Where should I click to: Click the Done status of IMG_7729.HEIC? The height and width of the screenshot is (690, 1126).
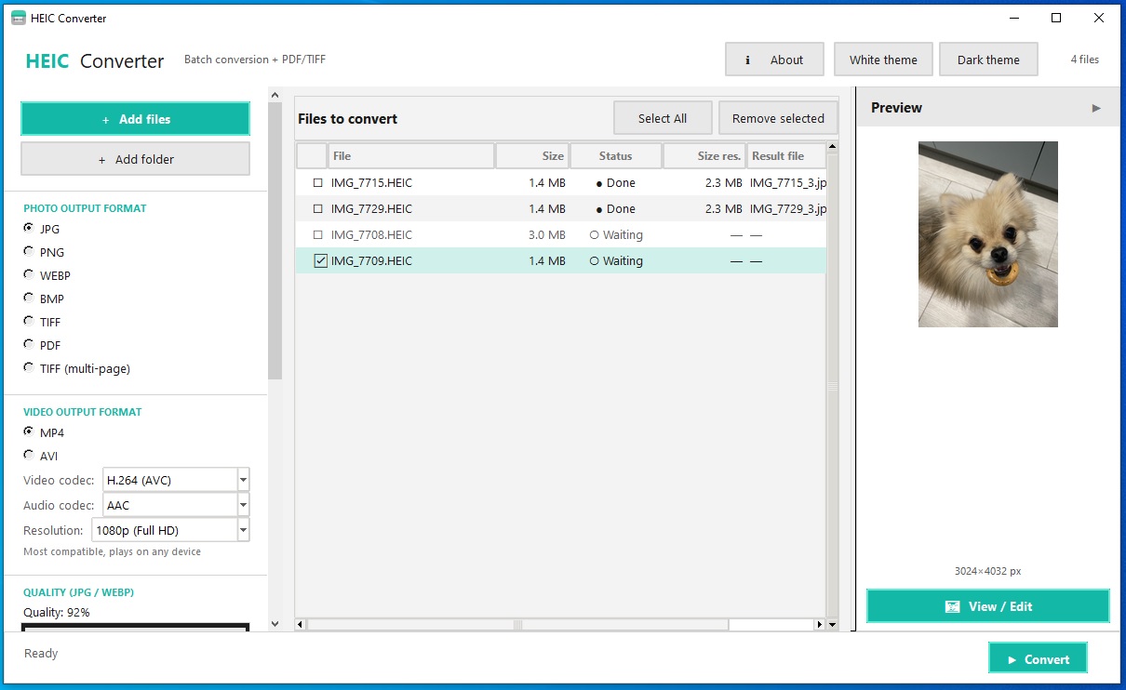pyautogui.click(x=616, y=209)
